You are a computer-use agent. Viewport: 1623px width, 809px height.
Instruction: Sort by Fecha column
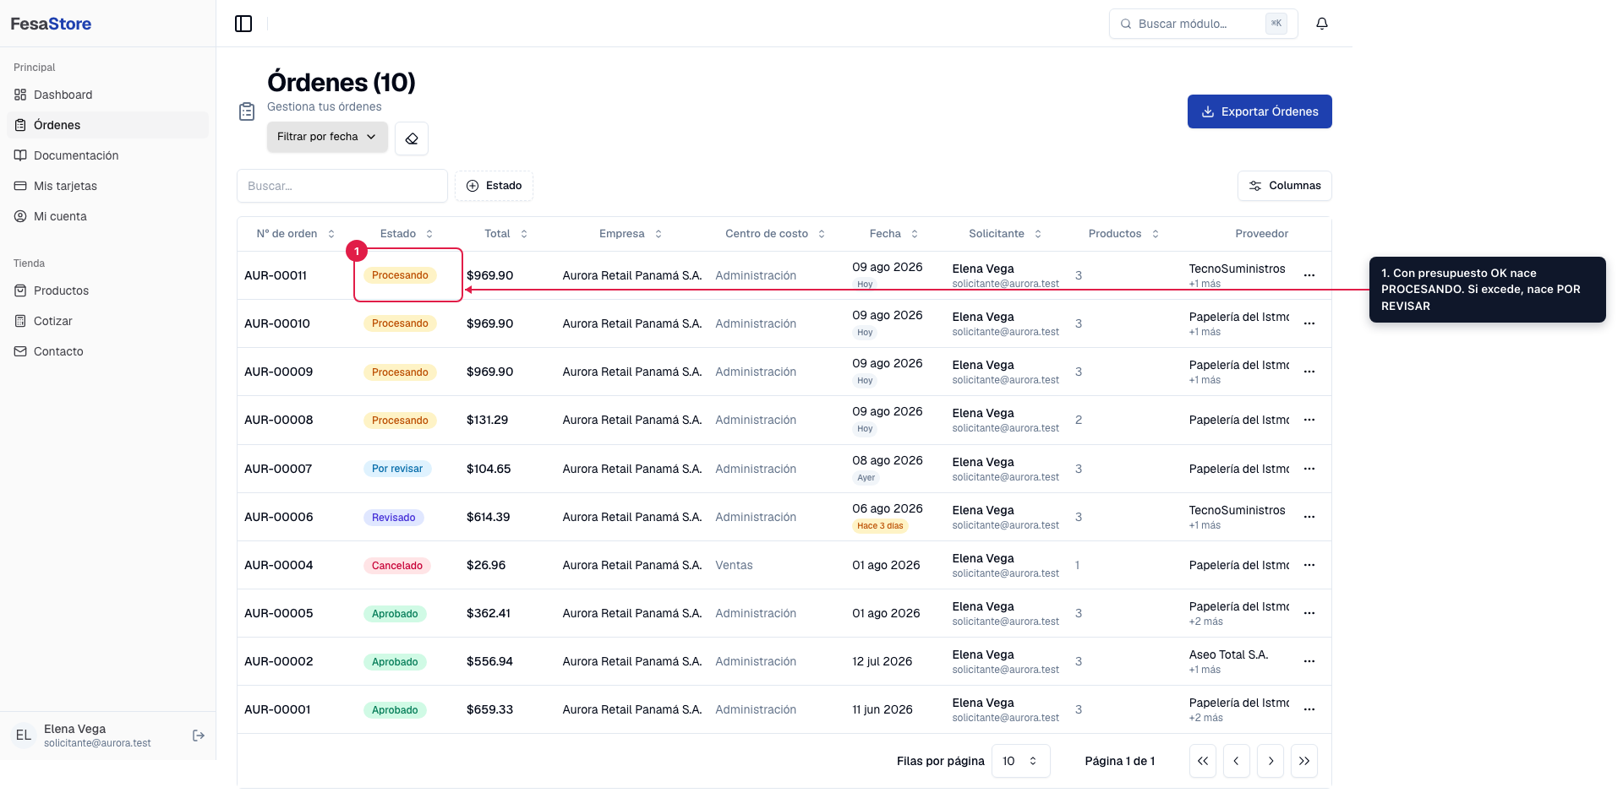point(893,234)
